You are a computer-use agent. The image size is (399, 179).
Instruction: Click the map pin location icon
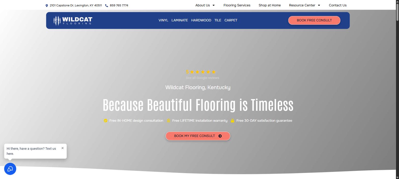[x=47, y=5]
